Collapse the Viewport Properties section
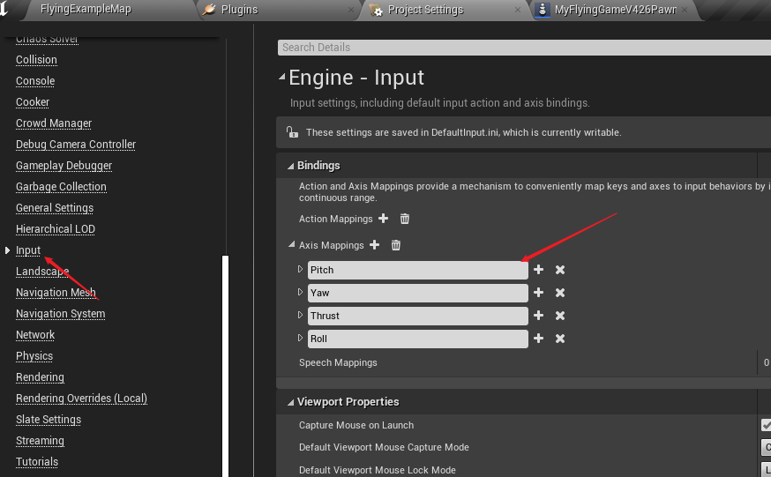The width and height of the screenshot is (771, 477). (x=290, y=402)
